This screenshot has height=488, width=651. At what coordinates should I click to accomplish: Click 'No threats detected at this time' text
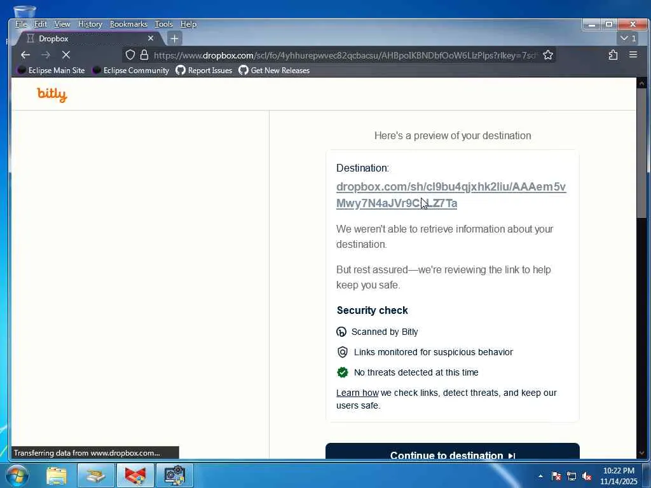coord(416,372)
